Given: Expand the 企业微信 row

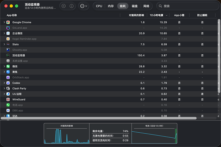Looking at the screenshot, I should click(4, 33).
